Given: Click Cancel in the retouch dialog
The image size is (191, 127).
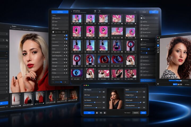Looking at the screenshot, I should pyautogui.click(x=136, y=113).
